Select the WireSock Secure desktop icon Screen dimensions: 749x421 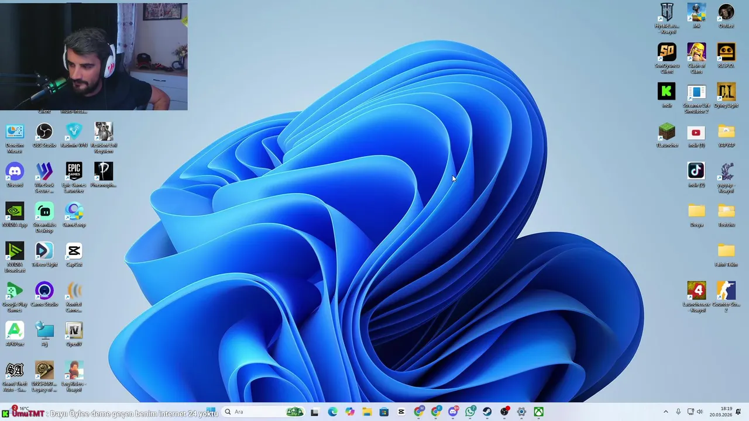(44, 178)
